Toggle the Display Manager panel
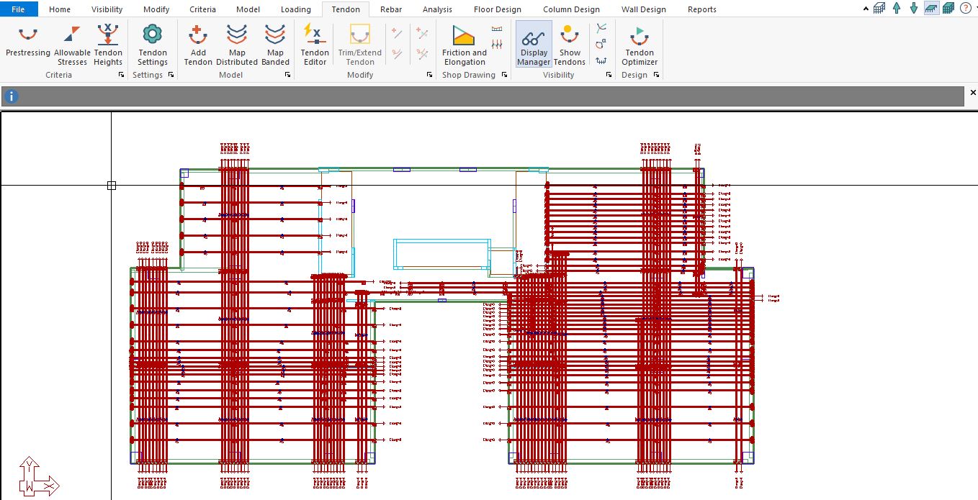This screenshot has width=978, height=500. [534, 43]
